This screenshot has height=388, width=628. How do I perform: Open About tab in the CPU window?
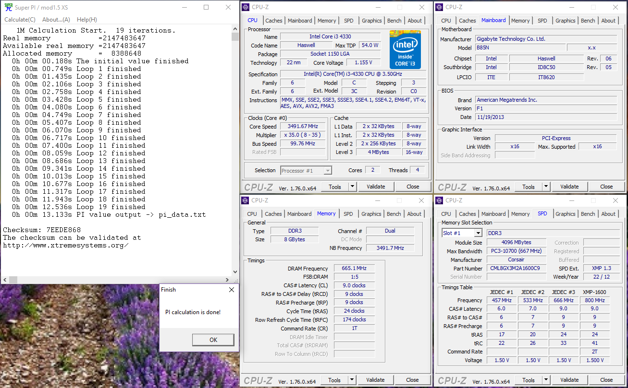[415, 21]
